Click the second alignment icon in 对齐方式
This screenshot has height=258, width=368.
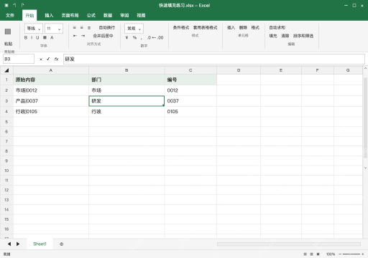point(82,28)
